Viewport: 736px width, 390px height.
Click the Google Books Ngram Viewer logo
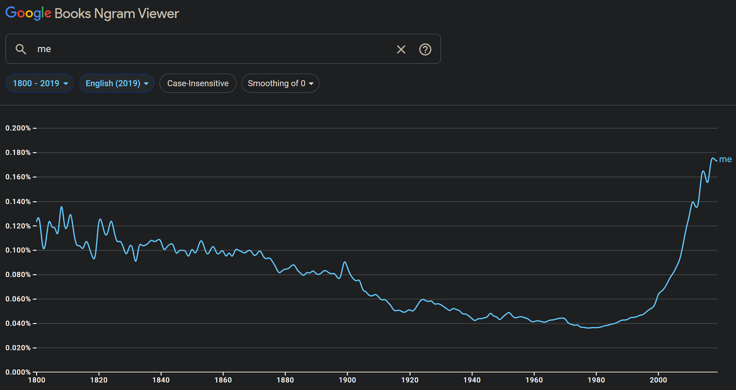coord(92,14)
